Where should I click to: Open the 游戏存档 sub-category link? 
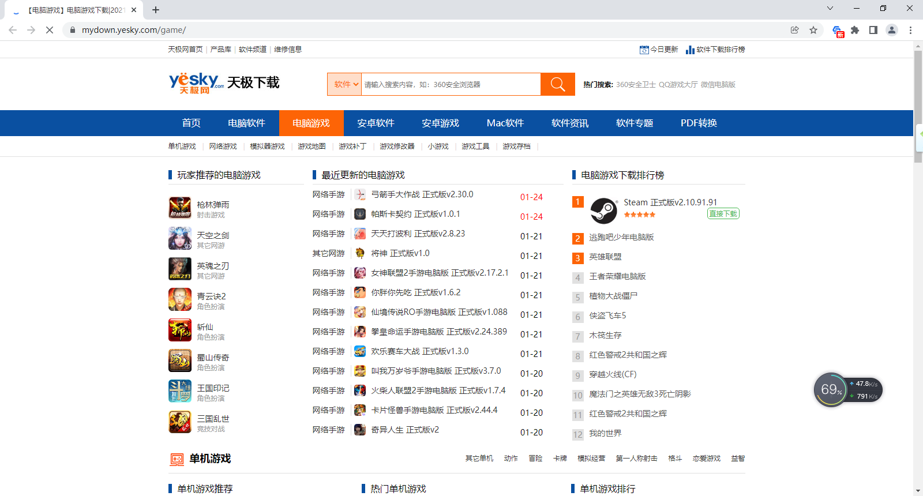click(517, 146)
